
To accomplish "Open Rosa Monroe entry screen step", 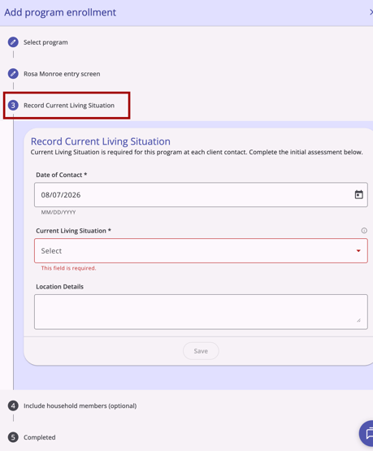I will coord(62,74).
